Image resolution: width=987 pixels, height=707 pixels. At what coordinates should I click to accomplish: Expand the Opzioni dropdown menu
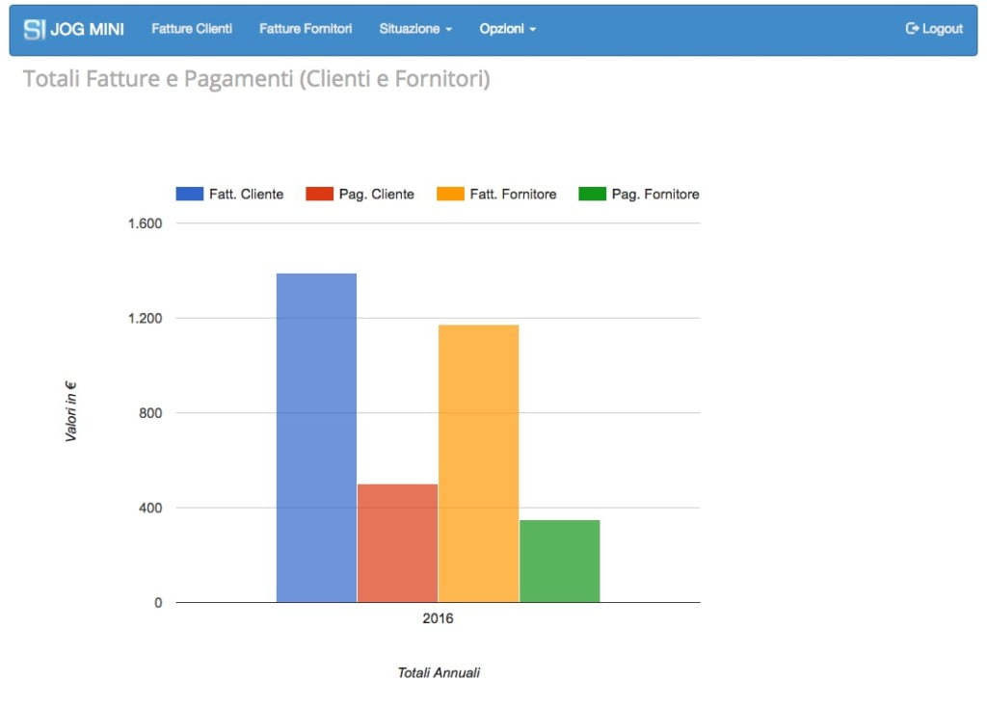[507, 29]
